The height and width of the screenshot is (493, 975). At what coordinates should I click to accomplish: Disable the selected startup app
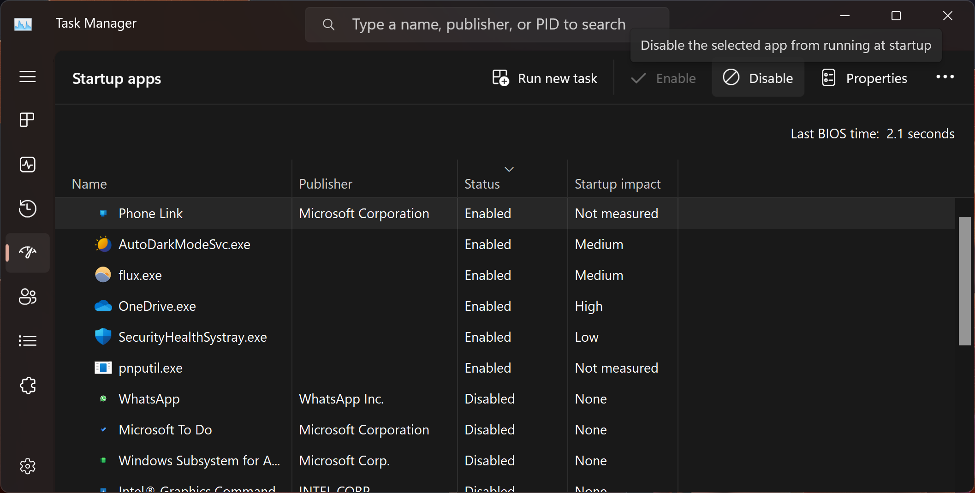tap(758, 78)
